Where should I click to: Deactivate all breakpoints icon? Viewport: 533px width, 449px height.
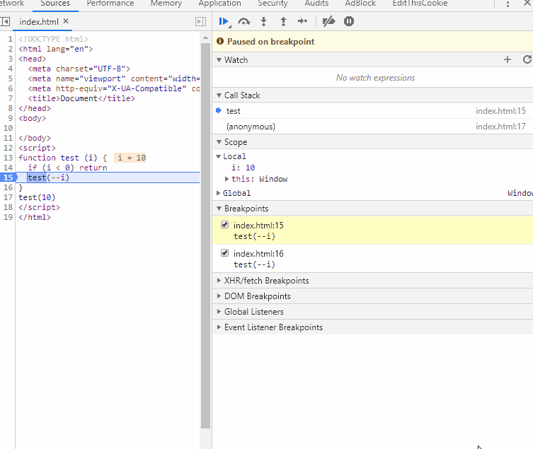click(x=328, y=22)
